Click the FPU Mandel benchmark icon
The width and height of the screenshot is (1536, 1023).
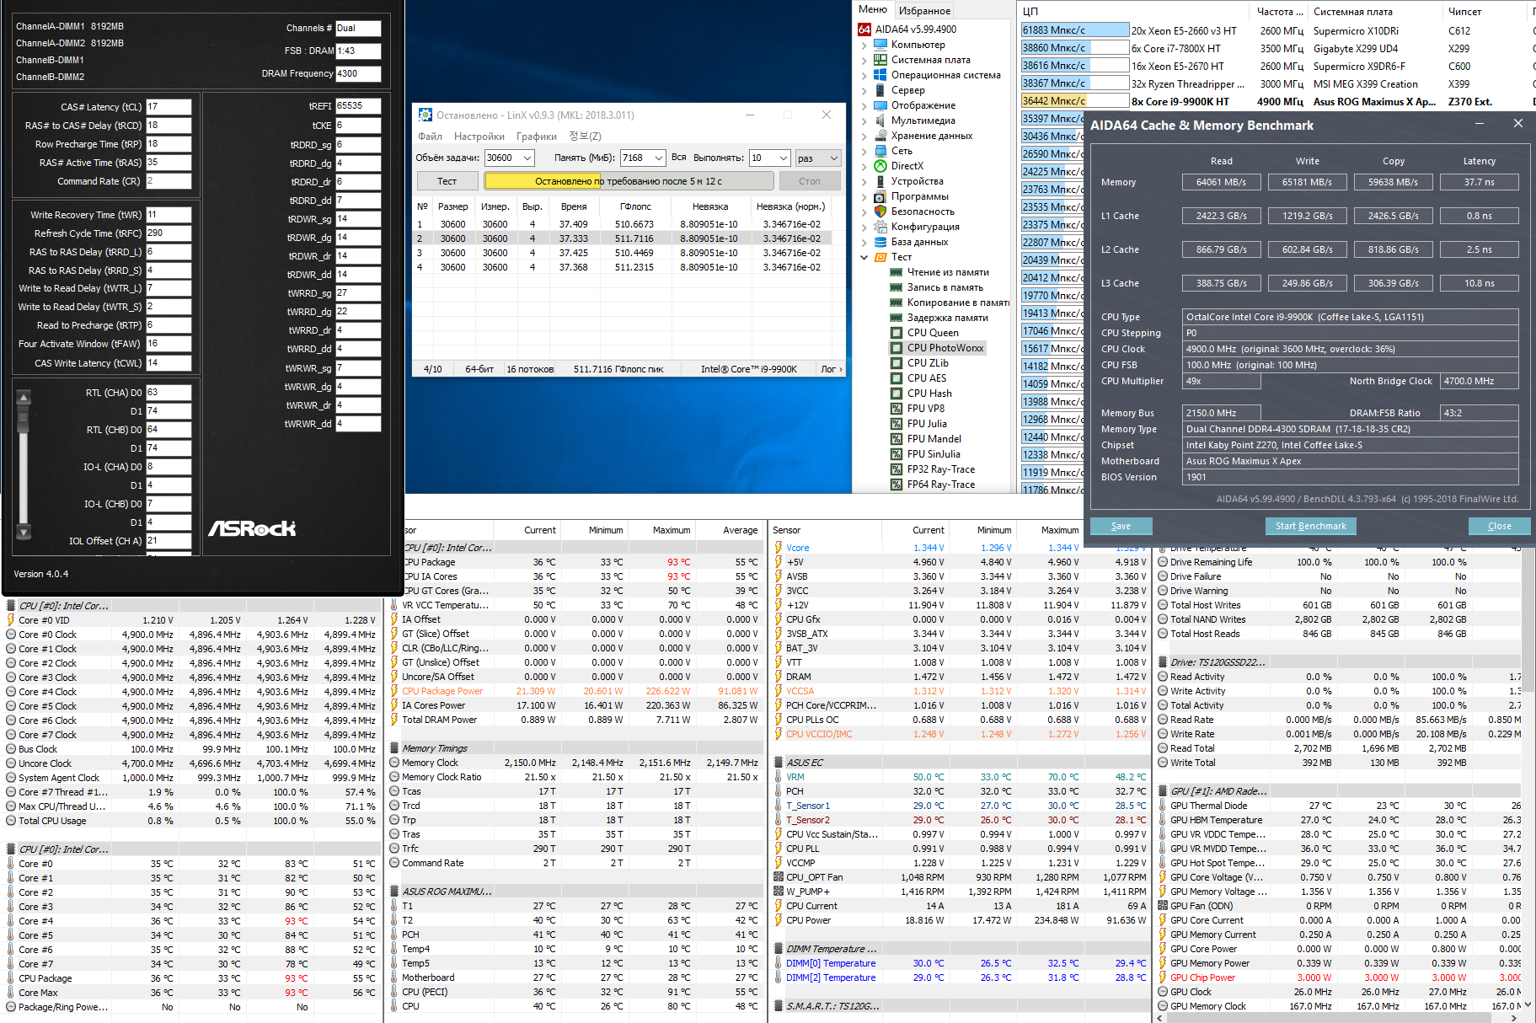(x=896, y=439)
